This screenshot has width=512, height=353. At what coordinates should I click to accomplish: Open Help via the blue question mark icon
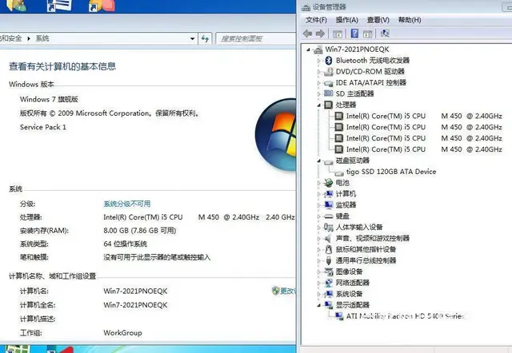354,34
